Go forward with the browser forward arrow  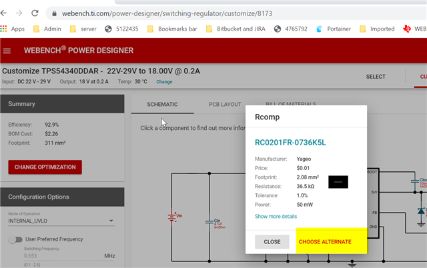point(19,13)
